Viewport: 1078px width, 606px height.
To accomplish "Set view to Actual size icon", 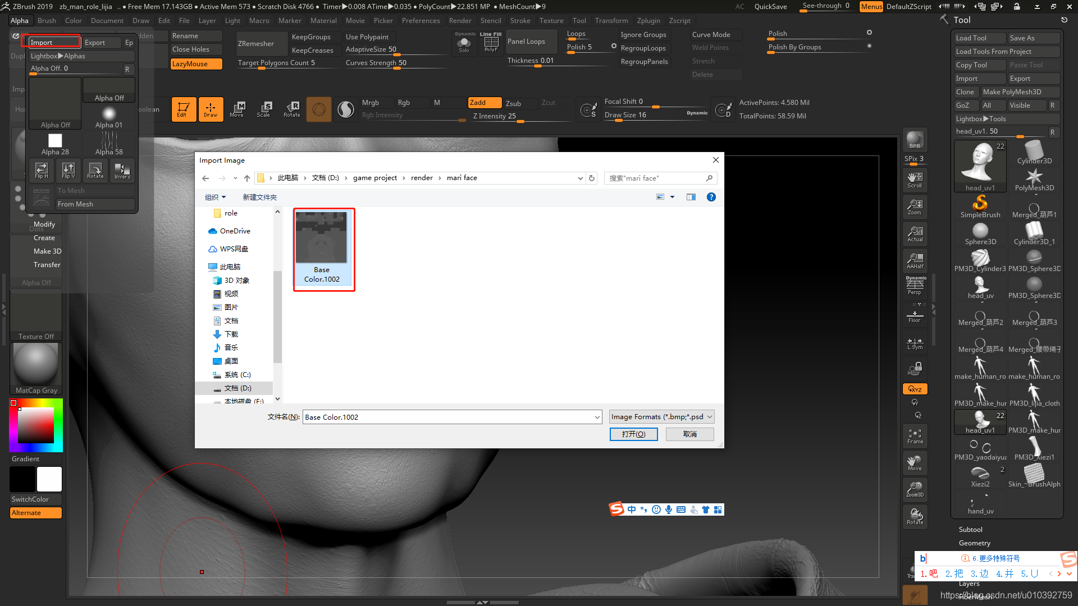I will [915, 233].
